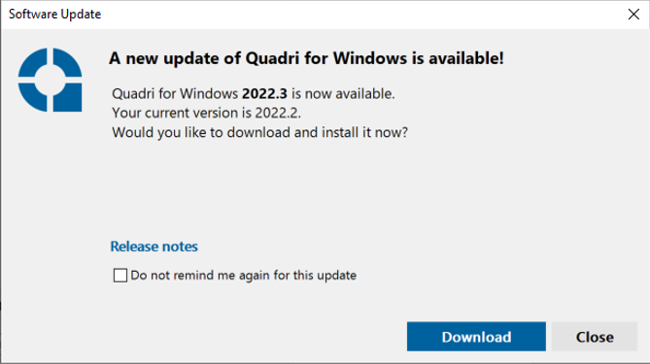The width and height of the screenshot is (650, 364).
Task: Click the 'Your current version is 2022.2.' line
Action: [x=206, y=113]
